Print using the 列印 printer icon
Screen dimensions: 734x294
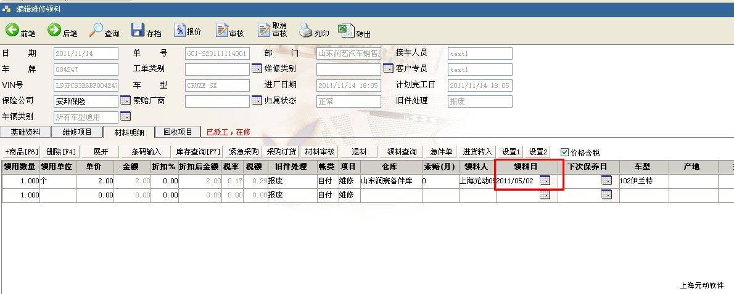click(x=306, y=30)
